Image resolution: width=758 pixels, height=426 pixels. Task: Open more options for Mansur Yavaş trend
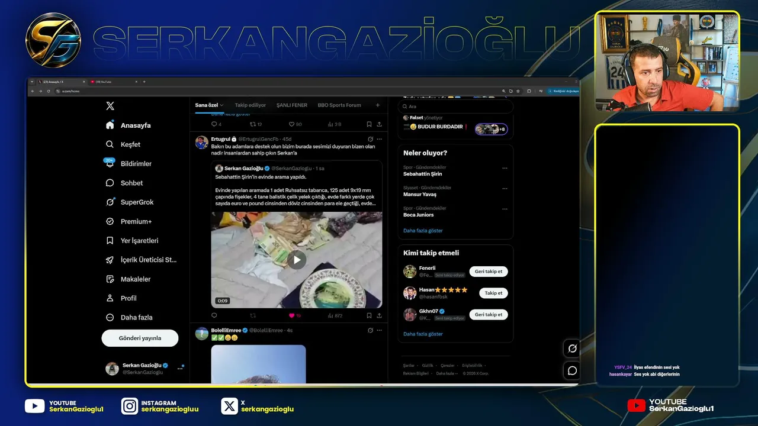tap(505, 188)
